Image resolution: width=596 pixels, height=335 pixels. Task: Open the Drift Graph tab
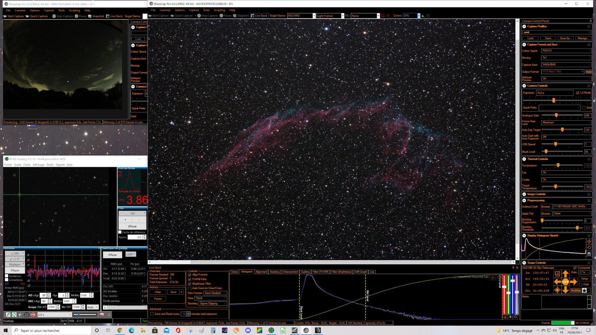point(361,272)
